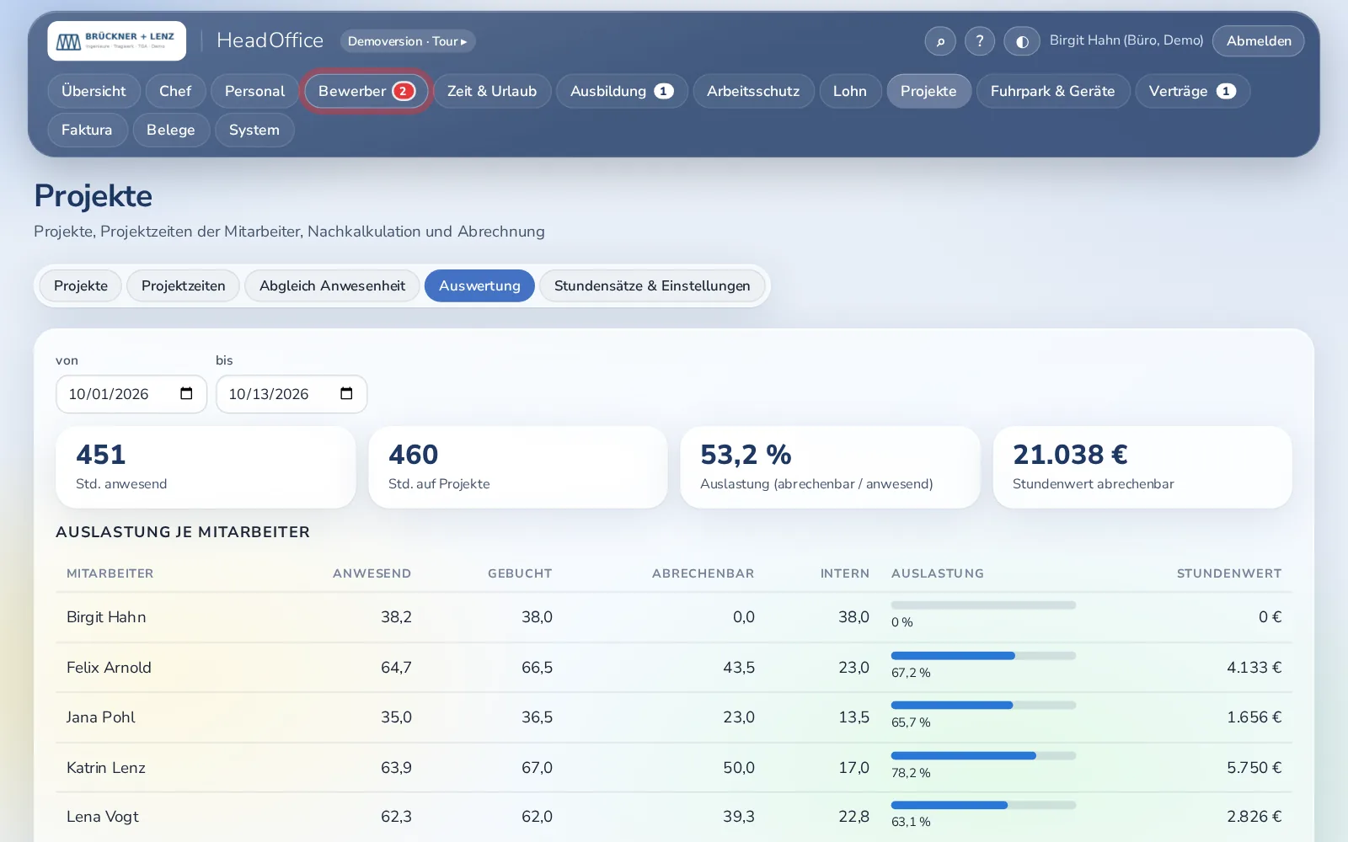Click the 451 Std. anwesend card
The height and width of the screenshot is (842, 1348).
click(x=206, y=467)
